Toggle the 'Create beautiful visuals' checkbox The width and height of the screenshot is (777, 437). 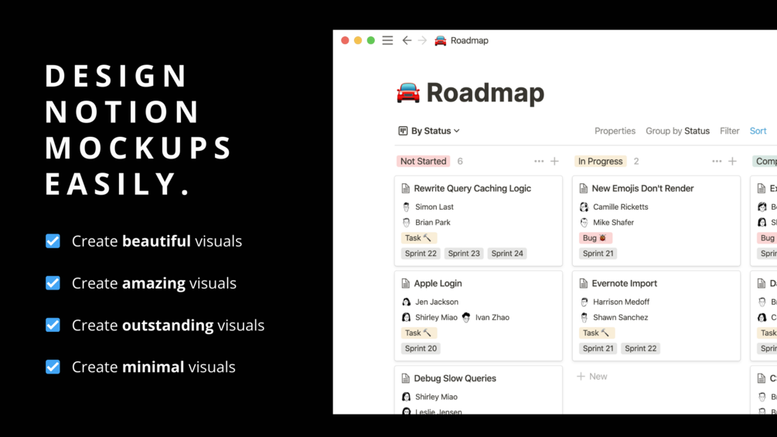click(53, 241)
